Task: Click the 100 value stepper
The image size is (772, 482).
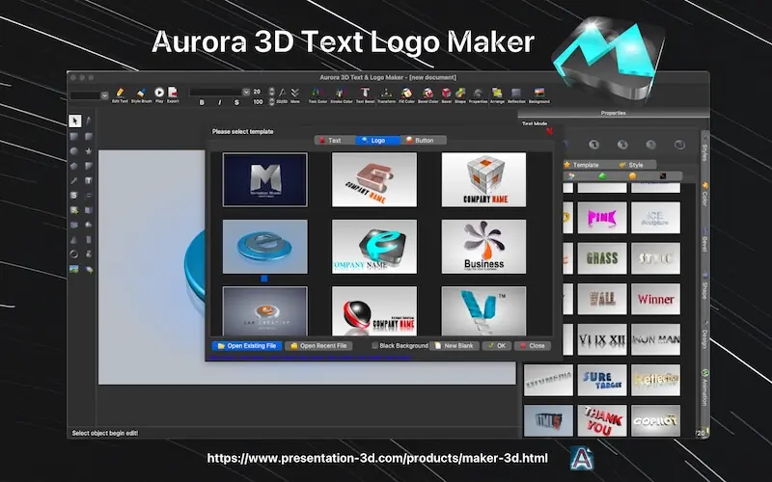Action: tap(271, 102)
